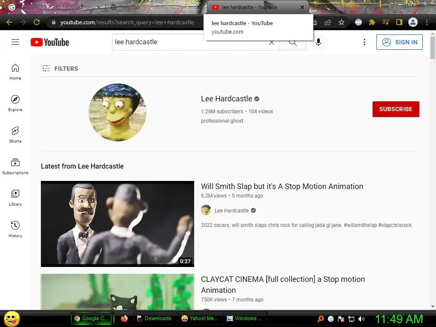Click the tray search magnifier icon
The width and height of the screenshot is (436, 327).
pos(321,319)
